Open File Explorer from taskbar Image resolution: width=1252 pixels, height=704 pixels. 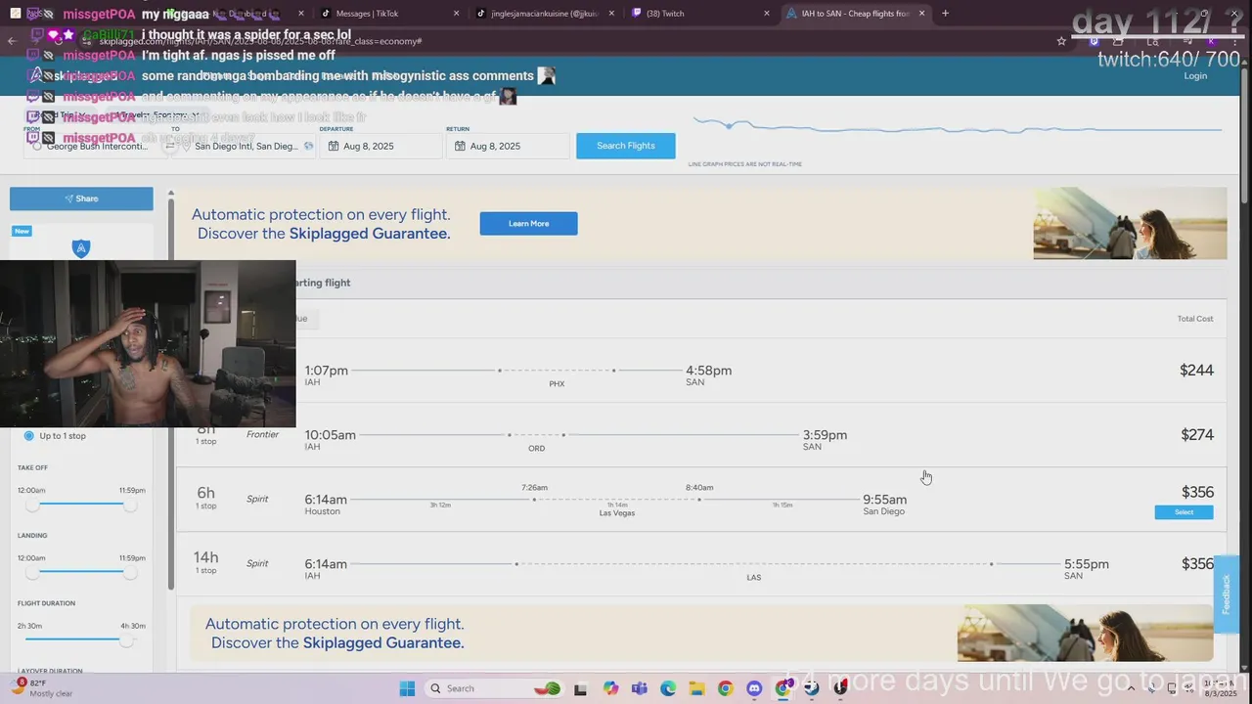tap(696, 688)
